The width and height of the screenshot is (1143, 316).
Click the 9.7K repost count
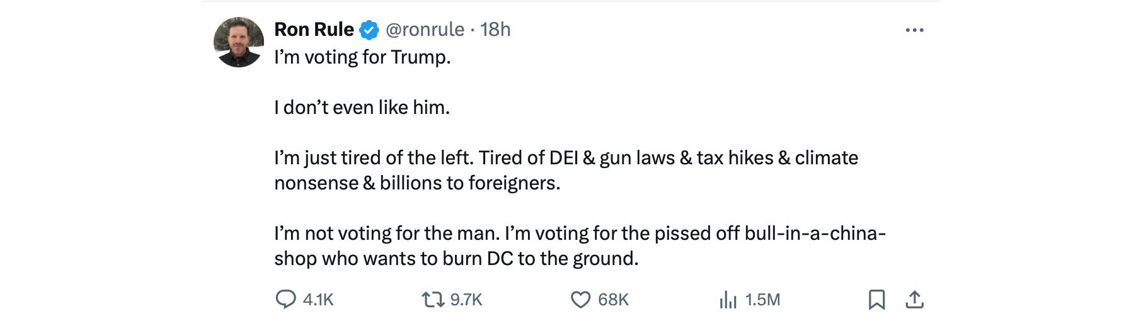(x=466, y=300)
